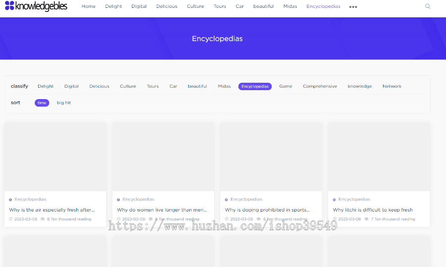This screenshot has height=267, width=446.
Task: Click Encyclopedias tag on air fresh card
Action: coord(30,199)
